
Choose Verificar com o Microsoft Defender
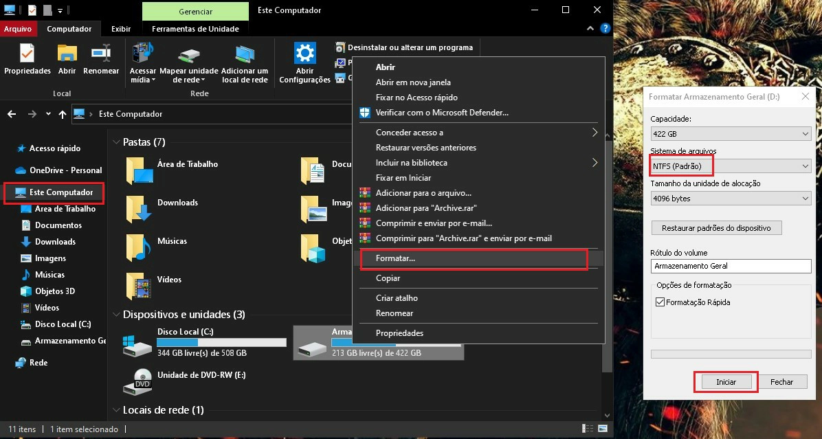(442, 113)
